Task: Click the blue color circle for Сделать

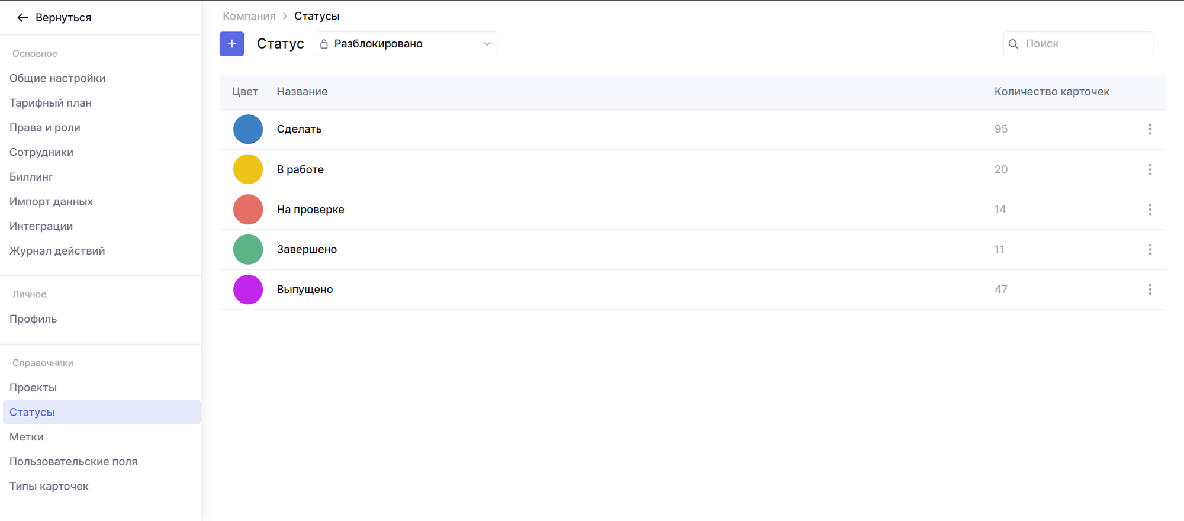Action: tap(248, 129)
